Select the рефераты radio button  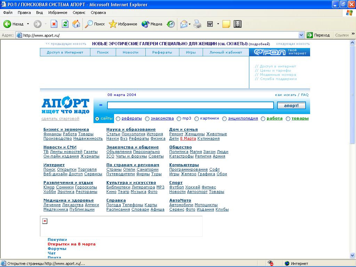coord(118,119)
